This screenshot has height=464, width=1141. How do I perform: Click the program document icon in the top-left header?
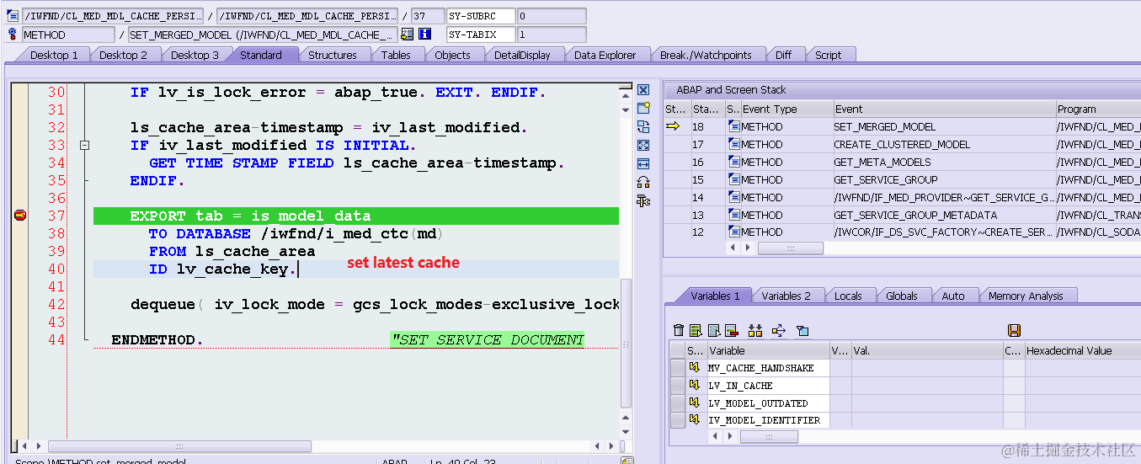point(13,15)
